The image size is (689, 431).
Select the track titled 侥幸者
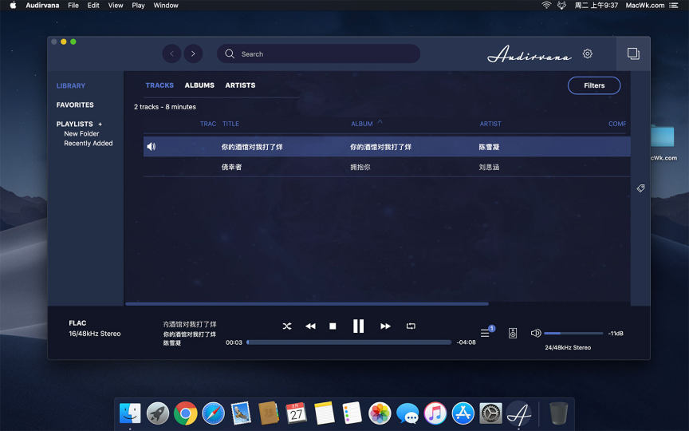[231, 167]
